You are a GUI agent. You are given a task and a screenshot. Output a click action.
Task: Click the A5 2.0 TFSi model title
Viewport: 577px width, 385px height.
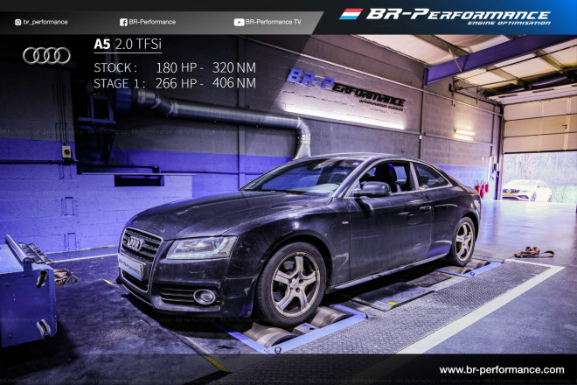click(127, 43)
